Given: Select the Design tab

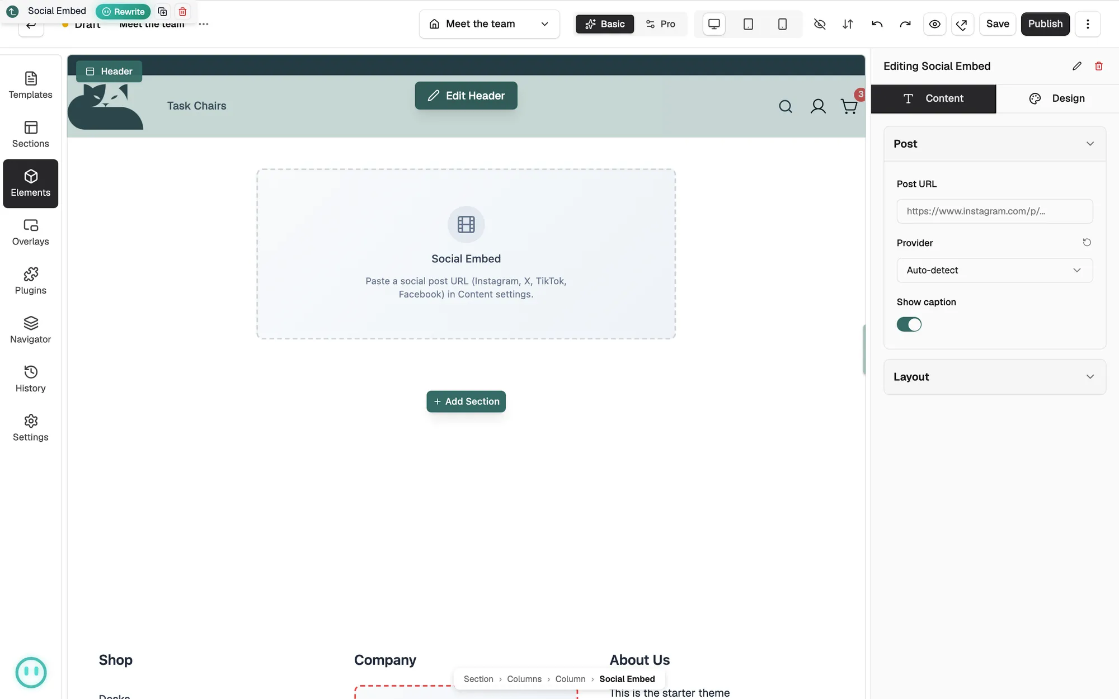Looking at the screenshot, I should [x=1057, y=98].
